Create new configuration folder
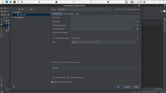Image resolution: width=166 pixels, height=93 pixels. click(x=32, y=9)
